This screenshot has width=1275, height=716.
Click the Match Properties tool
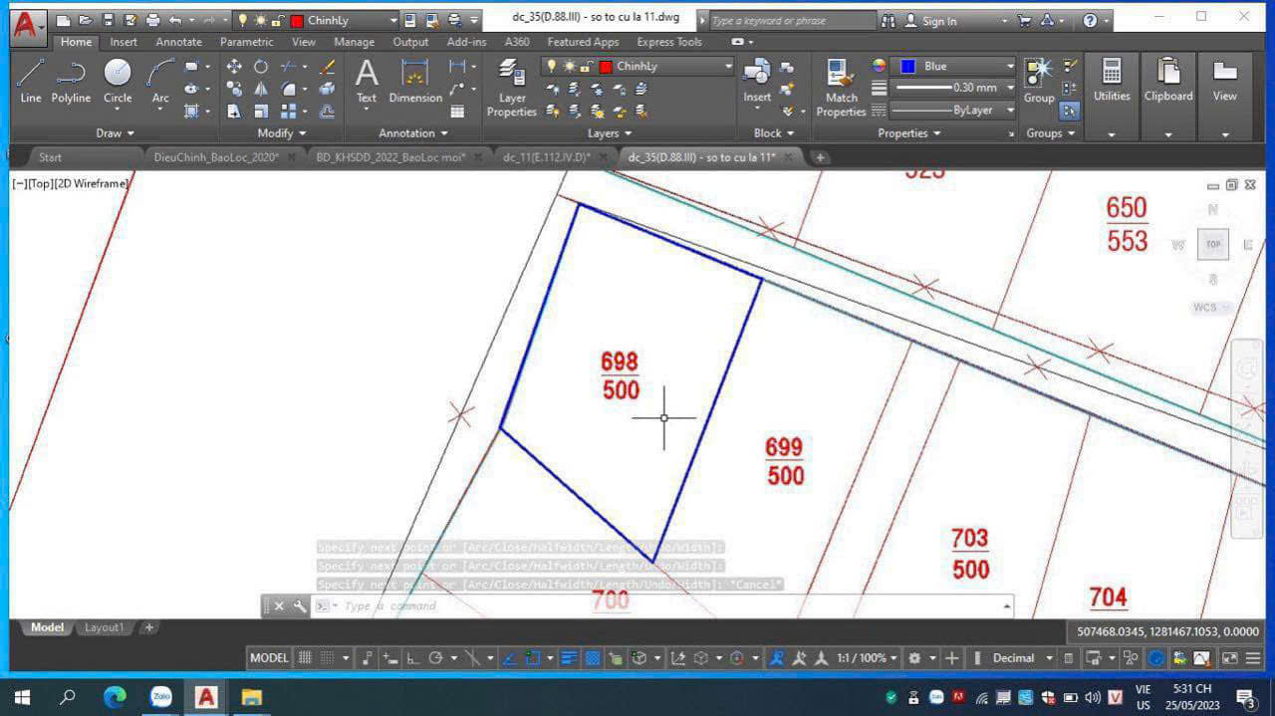(841, 88)
